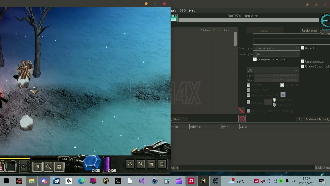Select the Last Digits radio button
Viewport: 330px width, 186px height.
[x=274, y=105]
